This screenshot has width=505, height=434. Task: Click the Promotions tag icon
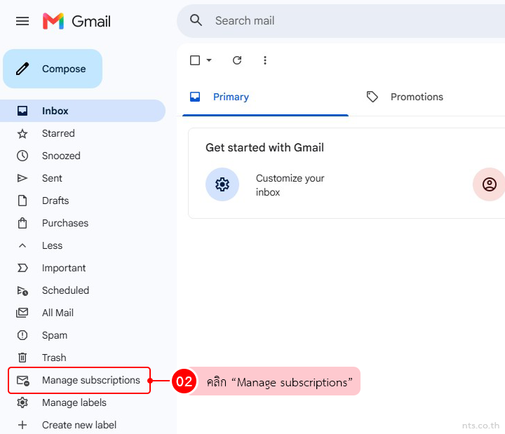(x=372, y=97)
